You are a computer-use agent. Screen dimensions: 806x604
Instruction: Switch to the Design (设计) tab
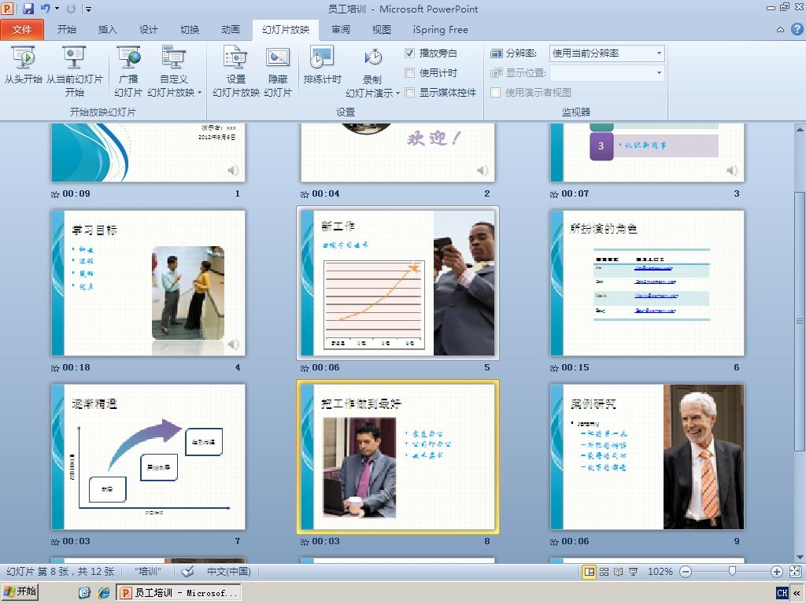click(x=149, y=30)
